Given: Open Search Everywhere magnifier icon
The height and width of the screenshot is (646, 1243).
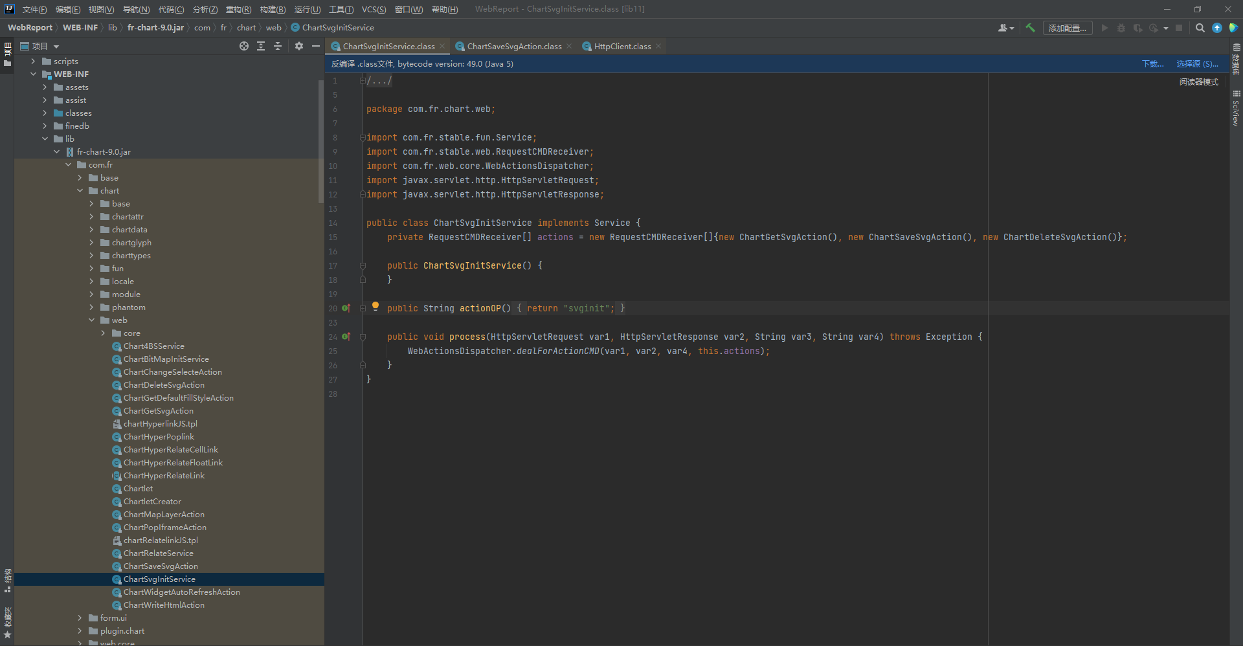Looking at the screenshot, I should (x=1200, y=28).
